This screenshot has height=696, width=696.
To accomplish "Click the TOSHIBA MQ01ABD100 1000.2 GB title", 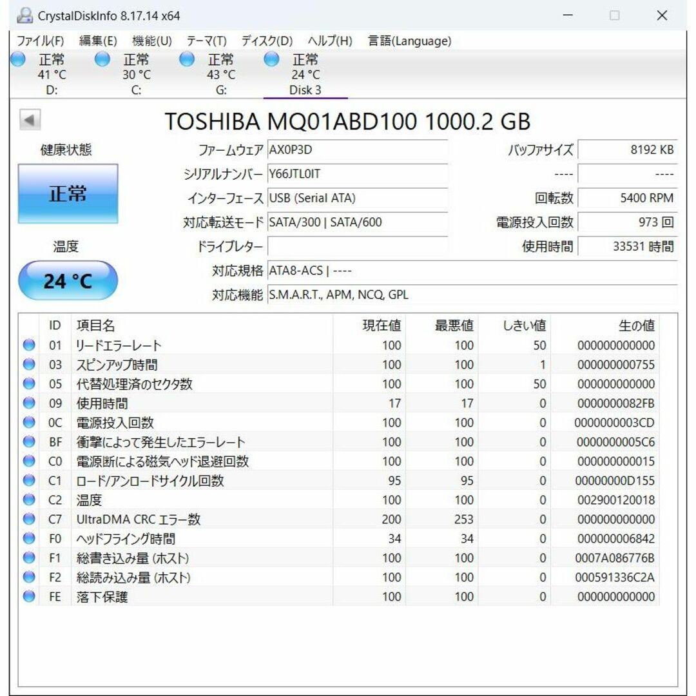I will [x=347, y=121].
